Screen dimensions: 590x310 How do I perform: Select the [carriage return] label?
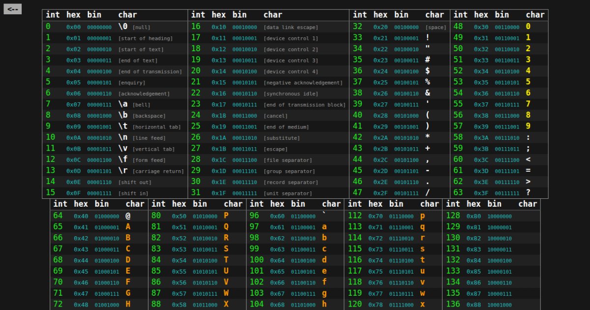tap(158, 171)
